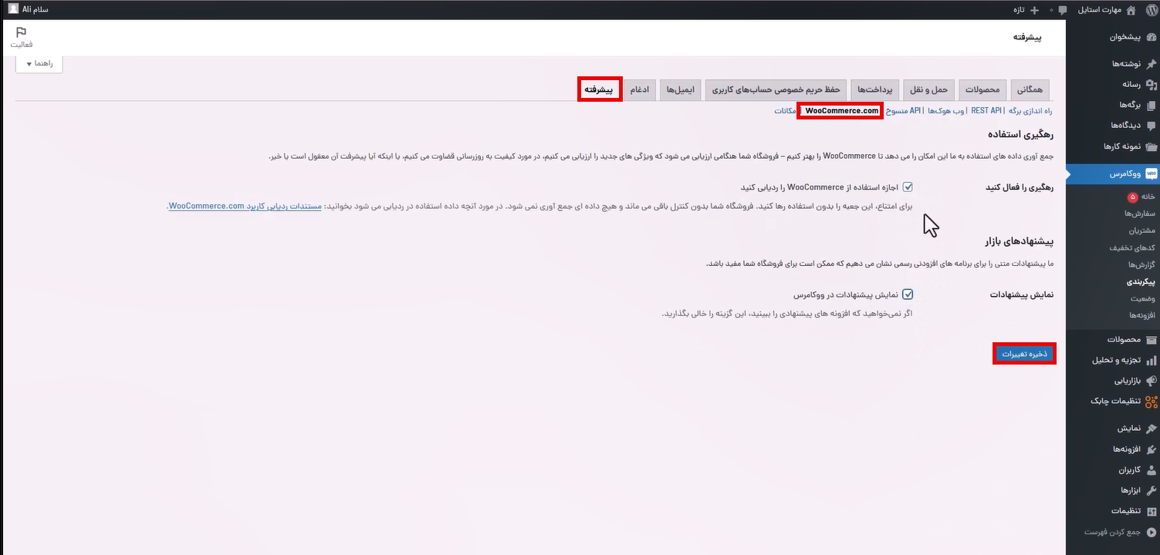Collapse the admin sidebar via جمع کردن فهرست
The width and height of the screenshot is (1160, 555).
1152,531
